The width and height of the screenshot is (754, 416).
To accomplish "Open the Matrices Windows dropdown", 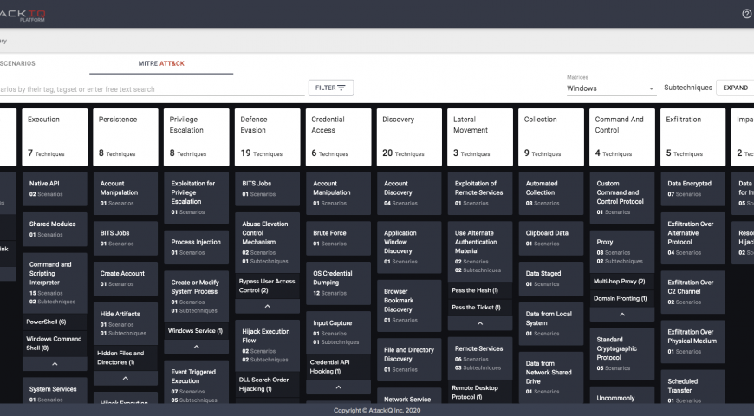I will pyautogui.click(x=611, y=88).
